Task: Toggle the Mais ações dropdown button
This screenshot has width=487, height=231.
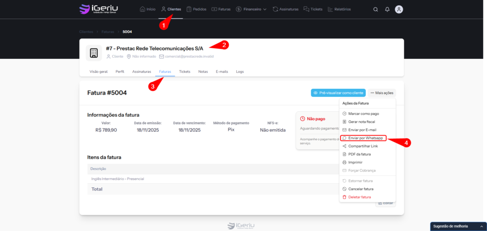Action: (382, 93)
